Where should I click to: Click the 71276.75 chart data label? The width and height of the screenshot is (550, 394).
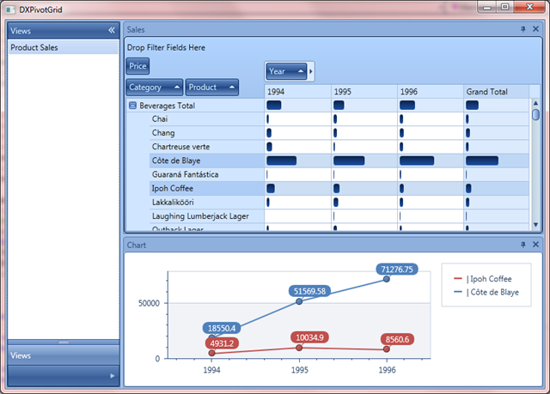tap(397, 270)
